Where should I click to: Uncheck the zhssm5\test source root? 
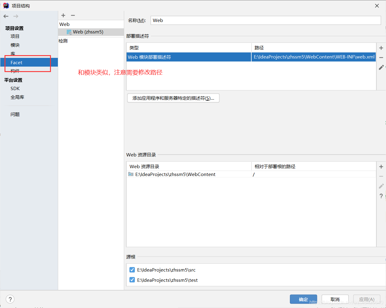pos(132,280)
